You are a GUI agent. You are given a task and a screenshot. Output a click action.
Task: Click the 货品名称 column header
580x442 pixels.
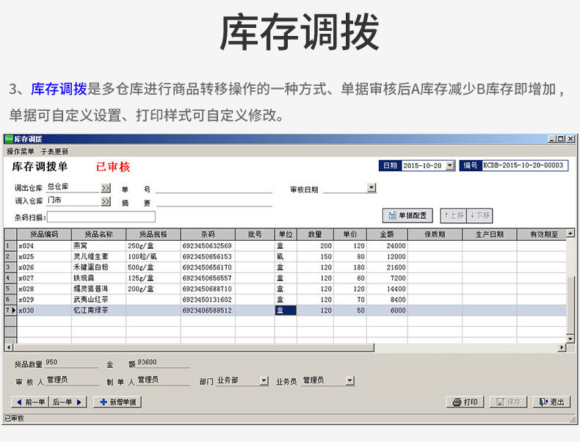pos(98,234)
